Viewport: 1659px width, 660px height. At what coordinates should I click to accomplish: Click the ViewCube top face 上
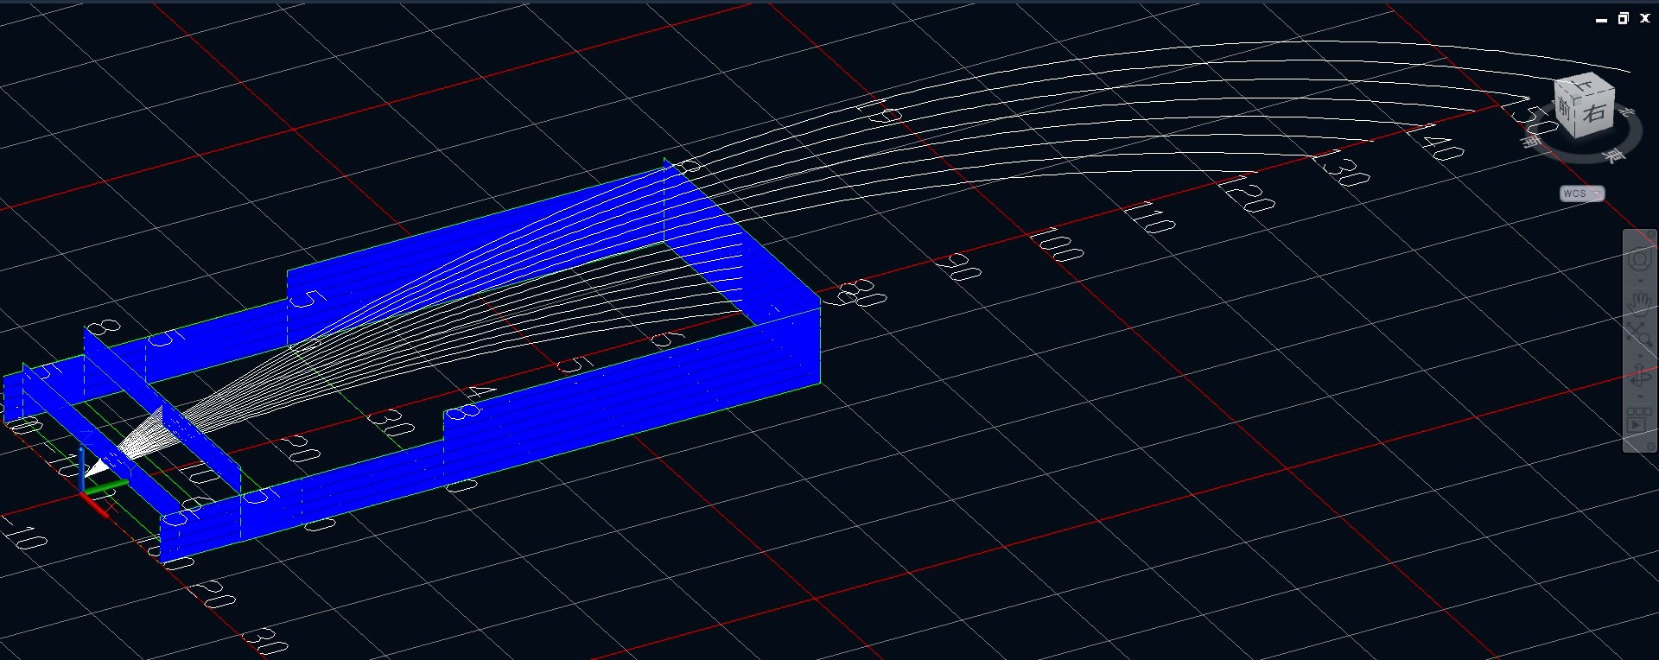point(1583,85)
